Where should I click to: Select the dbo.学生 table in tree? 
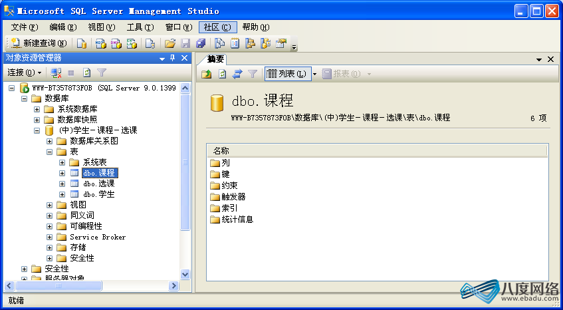click(99, 194)
